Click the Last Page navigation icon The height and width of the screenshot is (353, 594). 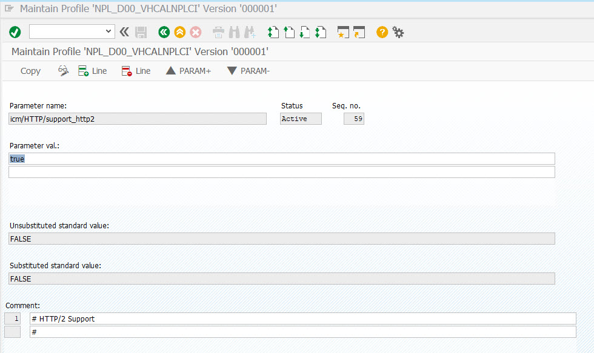(x=320, y=31)
